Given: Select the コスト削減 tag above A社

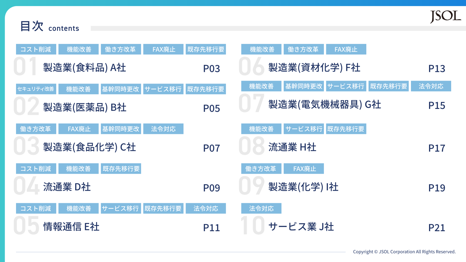Looking at the screenshot, I should tap(36, 49).
